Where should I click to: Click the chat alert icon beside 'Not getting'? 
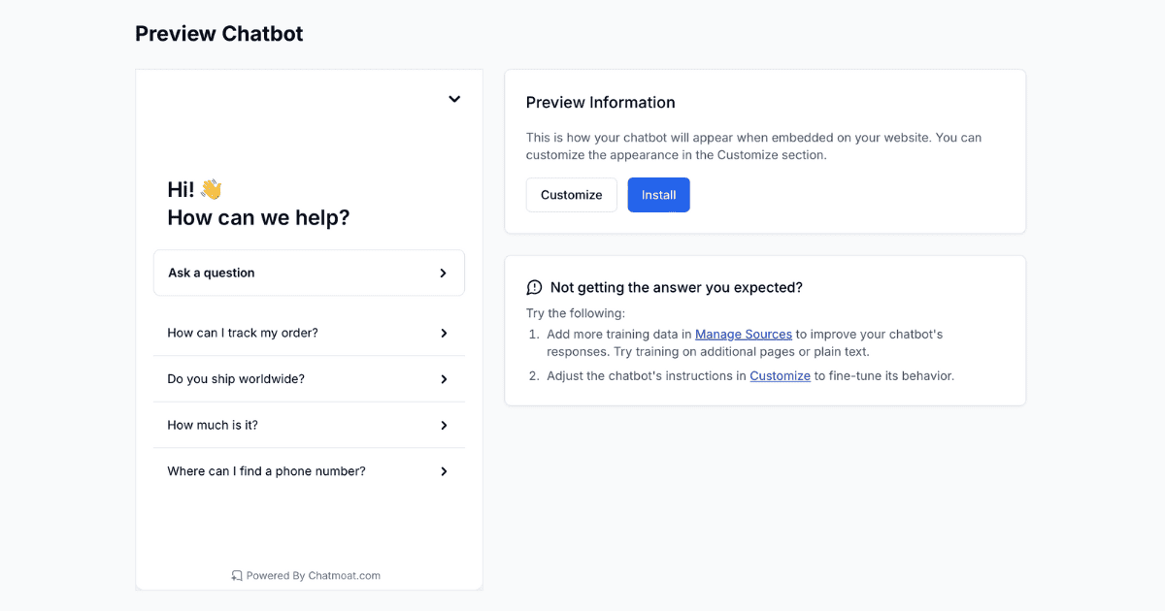point(534,287)
